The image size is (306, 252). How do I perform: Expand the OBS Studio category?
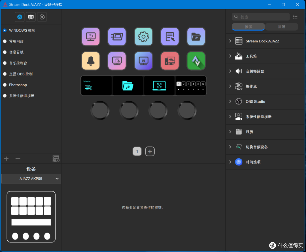pos(230,102)
